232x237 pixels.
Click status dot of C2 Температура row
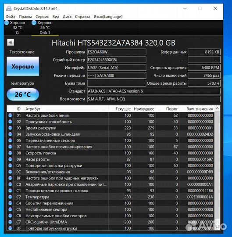(x=10, y=197)
